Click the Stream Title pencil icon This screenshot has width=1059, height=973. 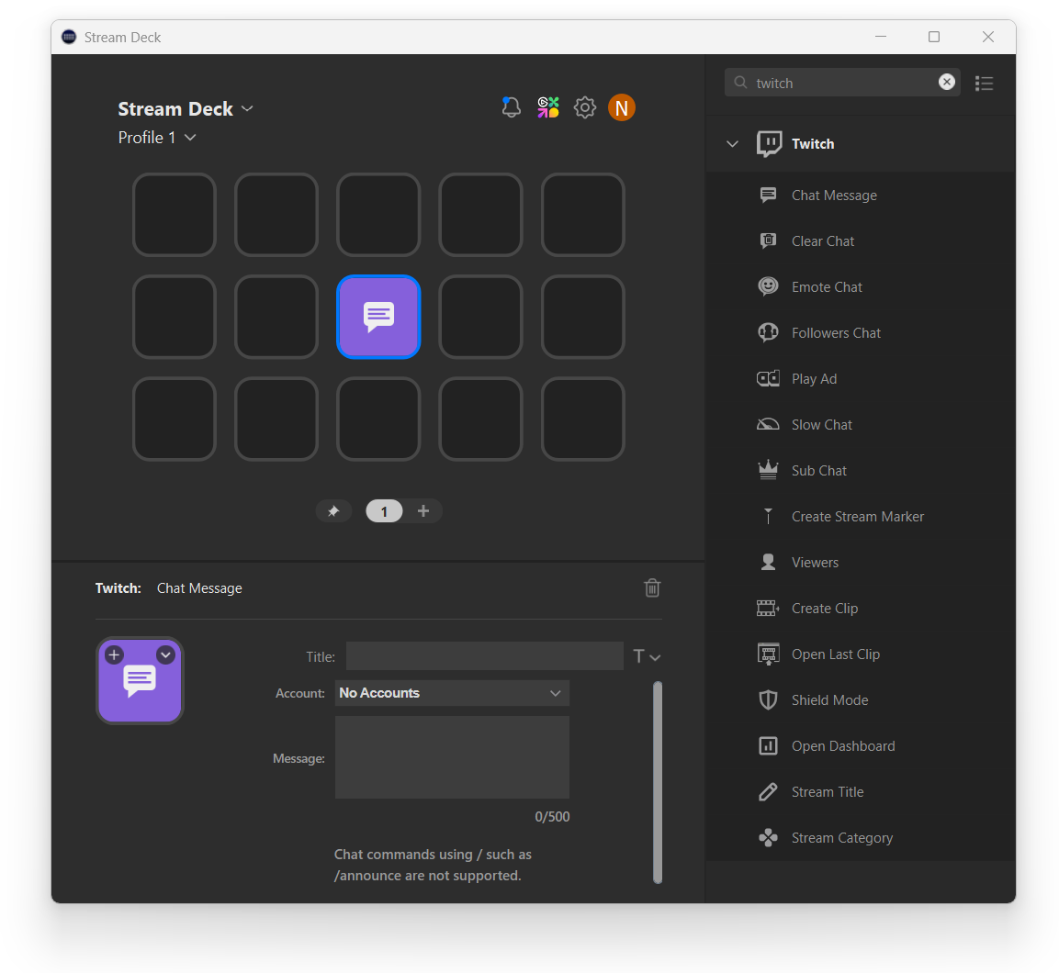pos(768,791)
